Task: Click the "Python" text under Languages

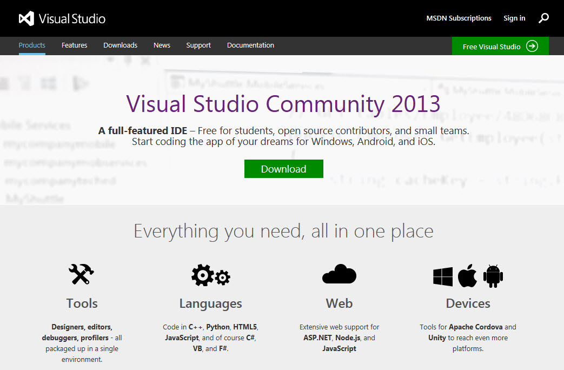Action: 217,327
